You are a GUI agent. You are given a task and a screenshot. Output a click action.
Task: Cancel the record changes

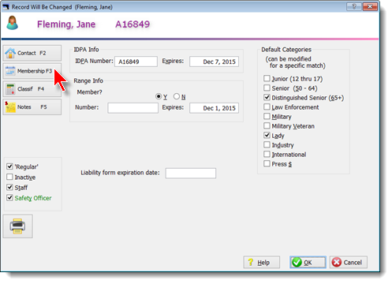coord(349,262)
